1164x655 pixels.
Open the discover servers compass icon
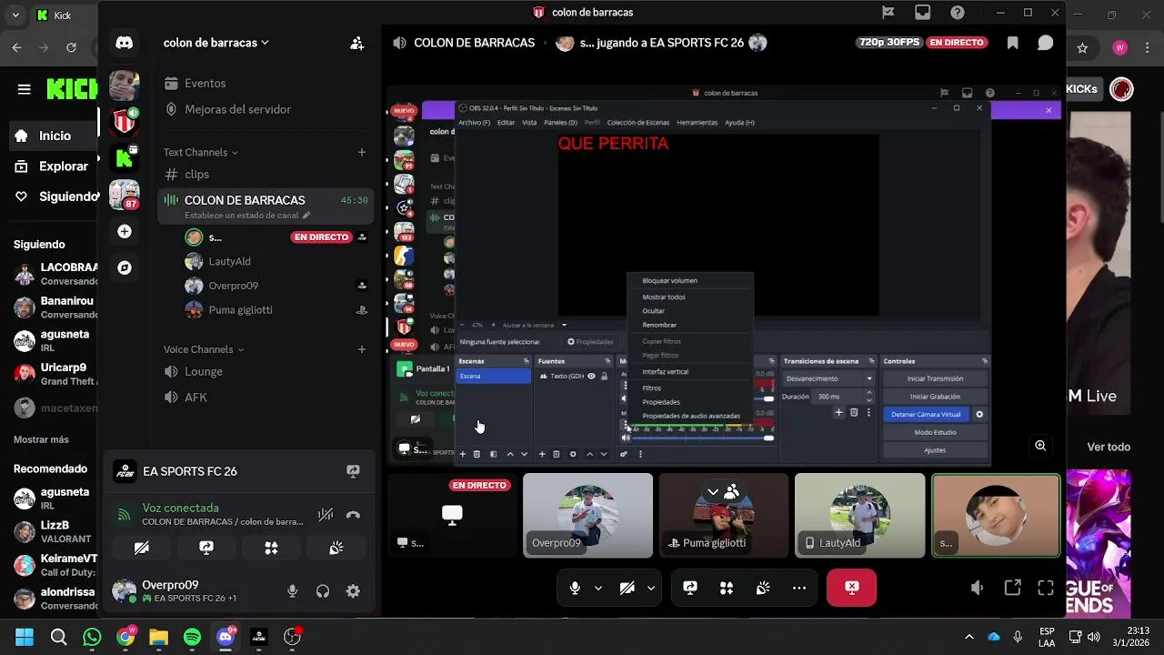(125, 267)
